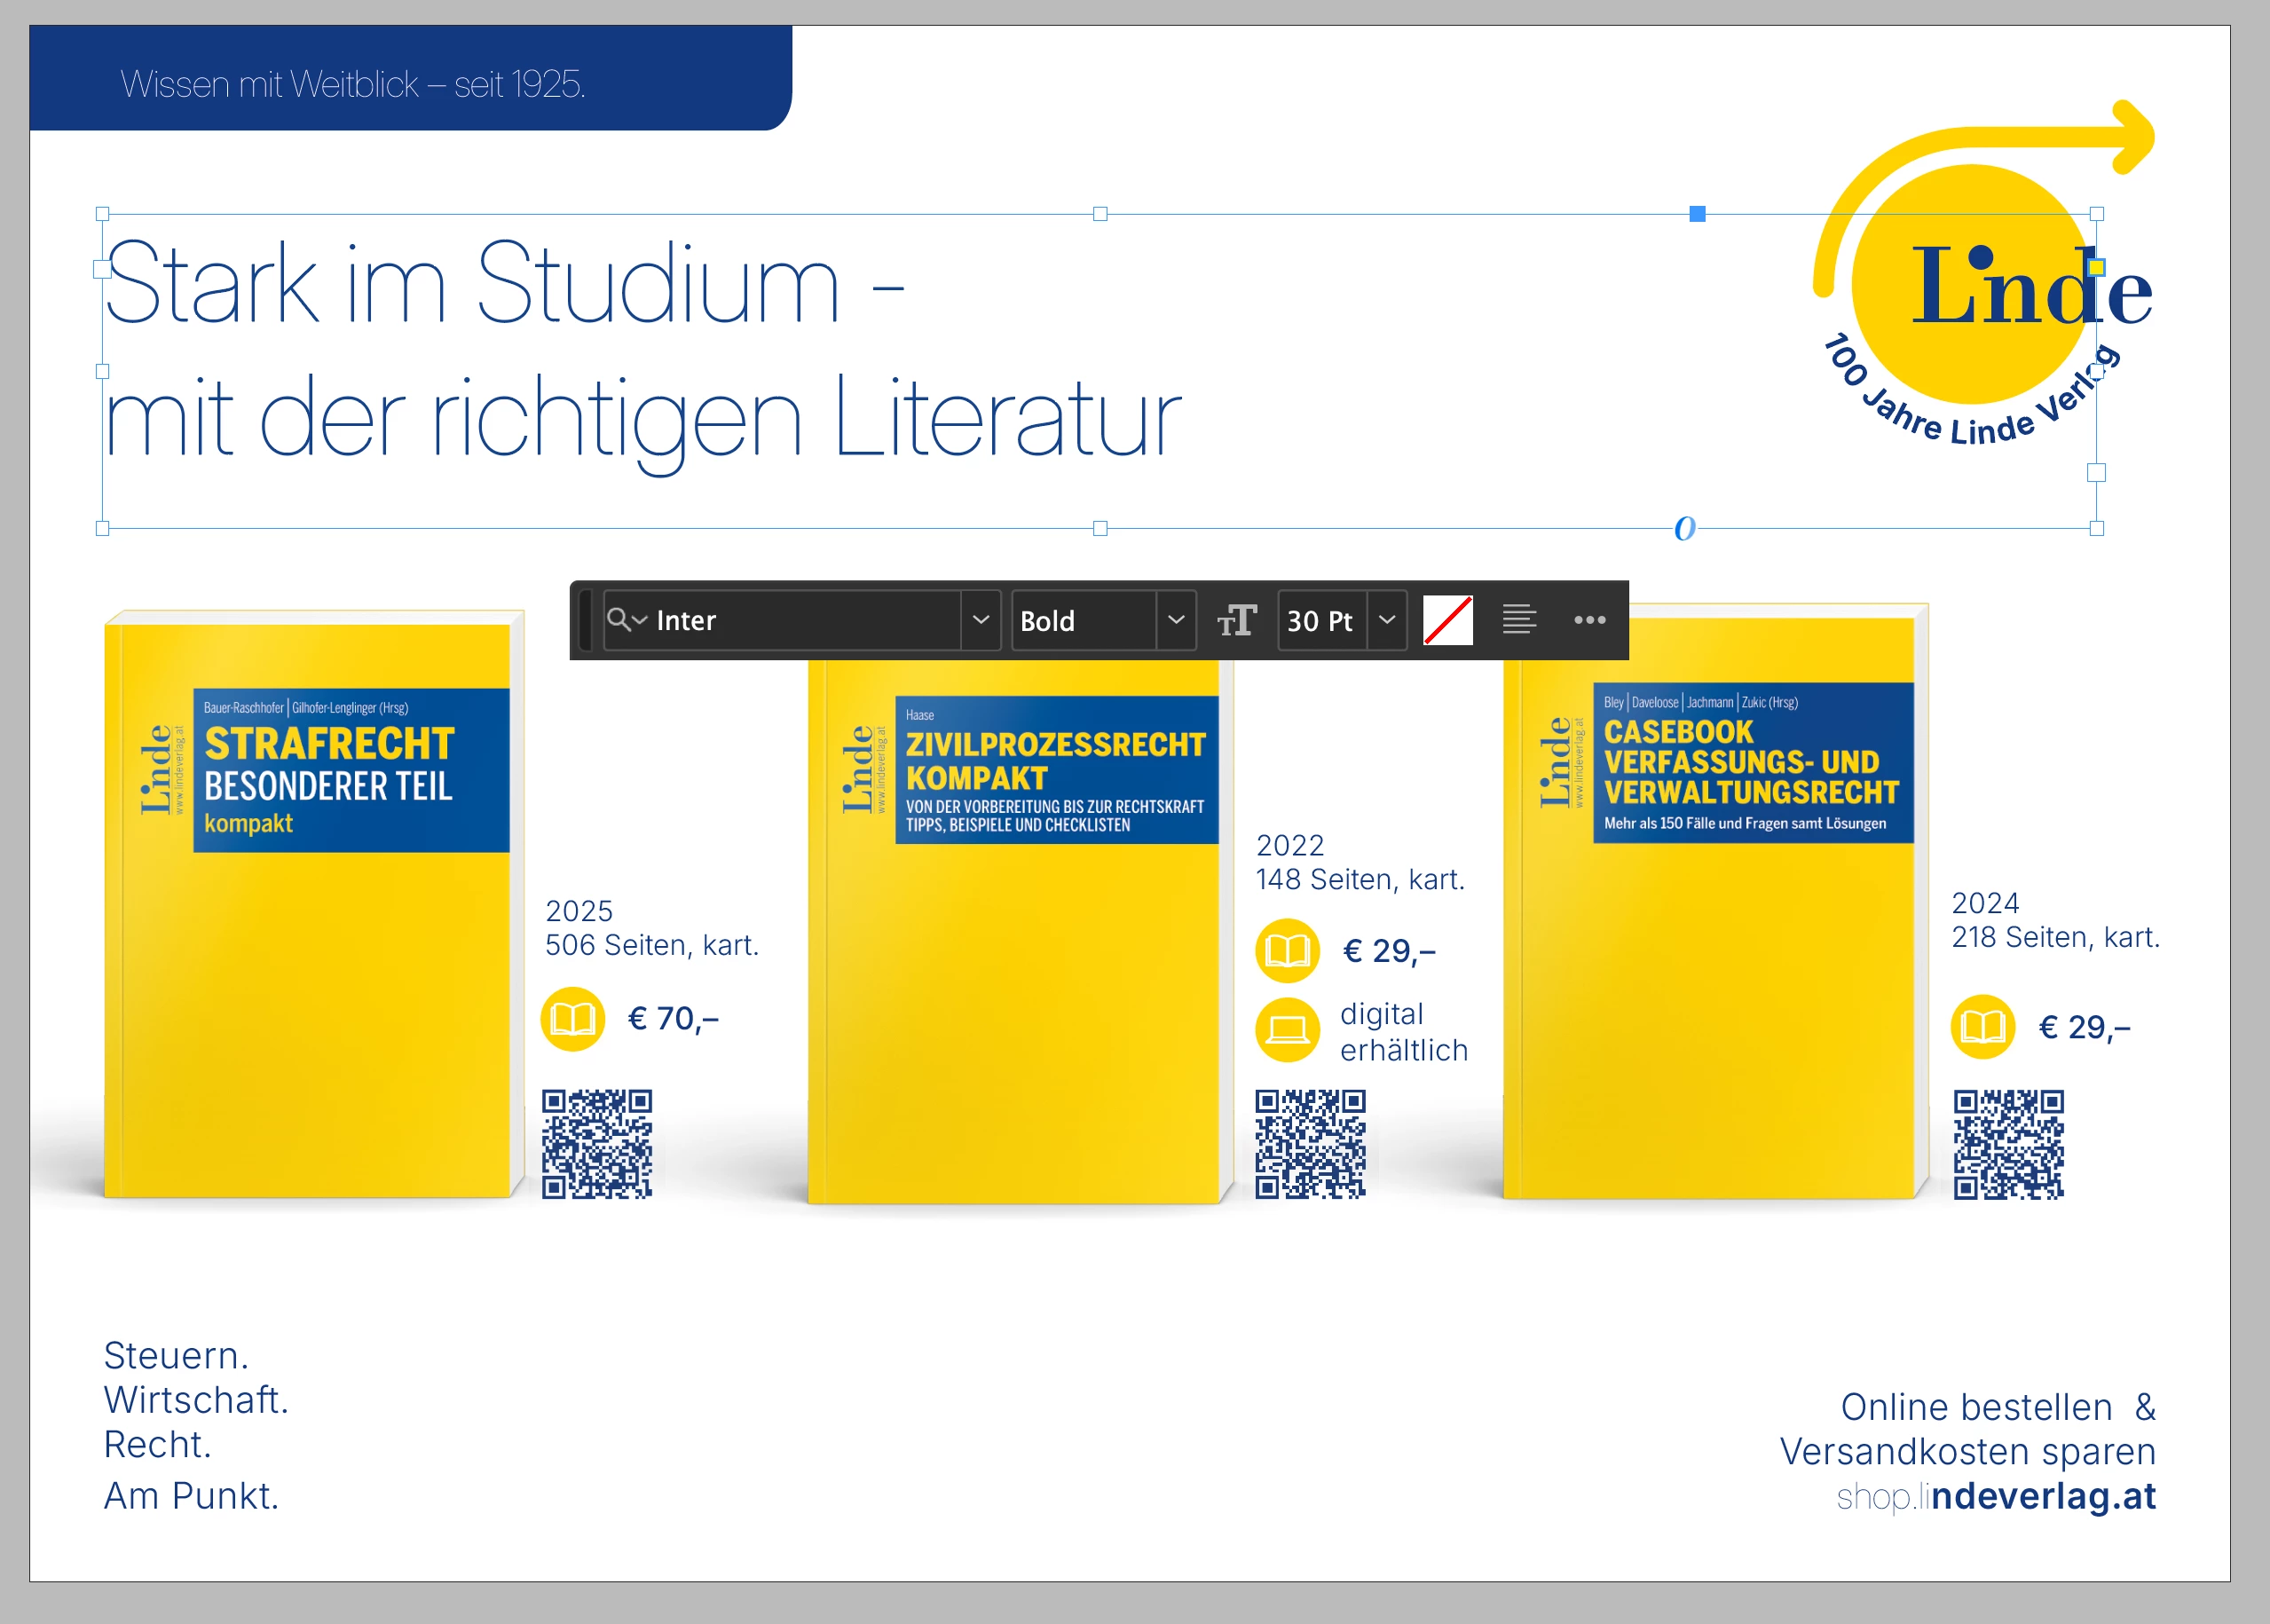The height and width of the screenshot is (1624, 2270).
Task: Click the 30 Pt size value field
Action: [1320, 620]
